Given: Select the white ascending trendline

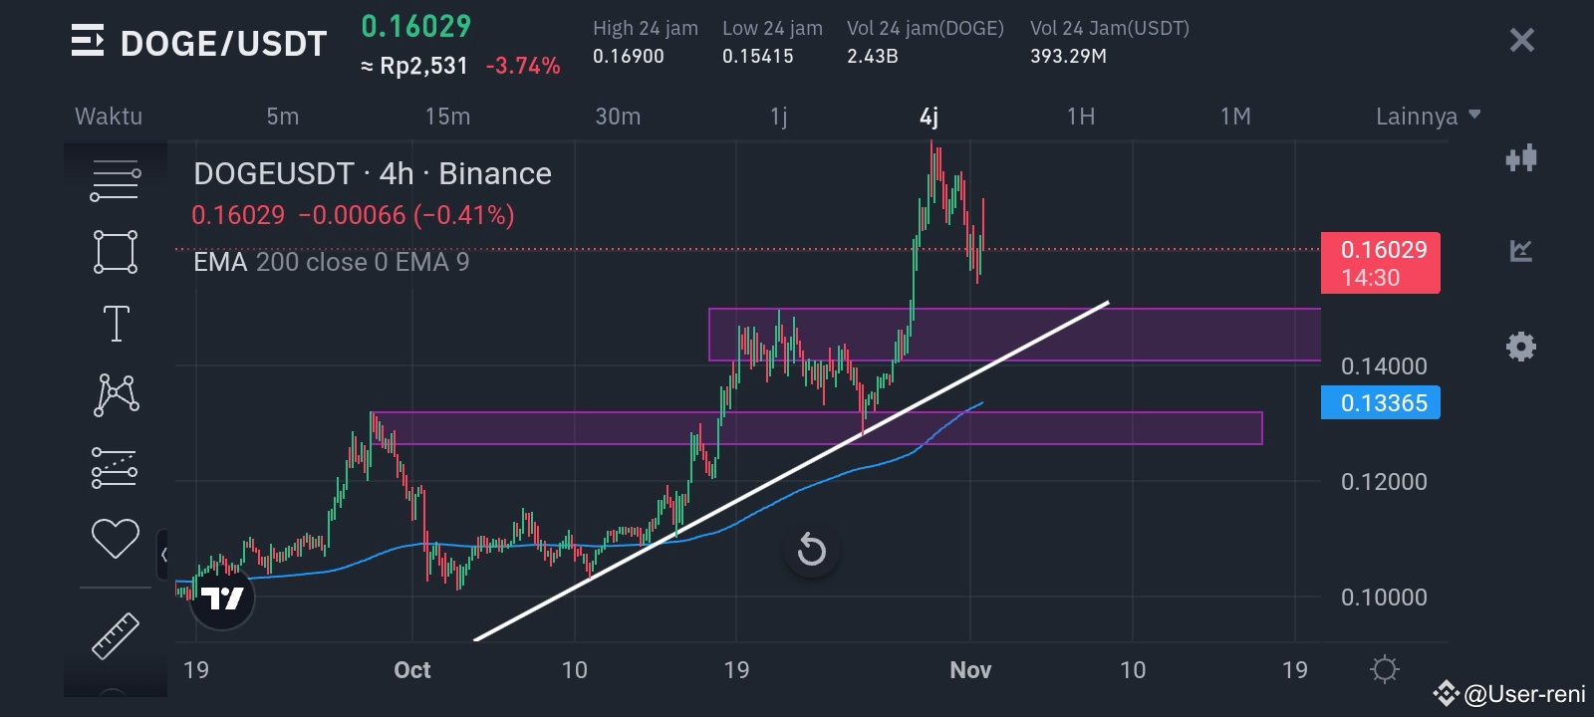Looking at the screenshot, I should (792, 470).
